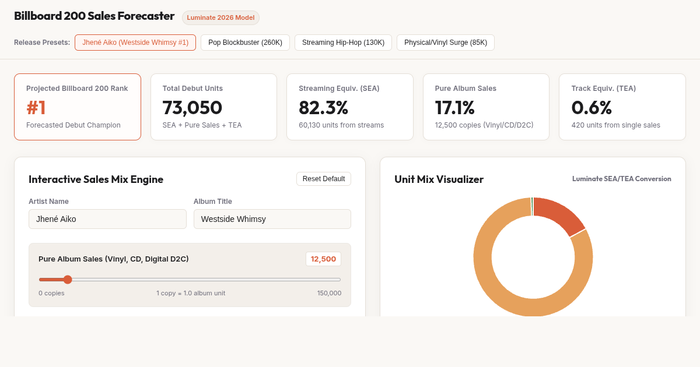This screenshot has width=700, height=367.
Task: Click the Reset Default button
Action: click(324, 179)
